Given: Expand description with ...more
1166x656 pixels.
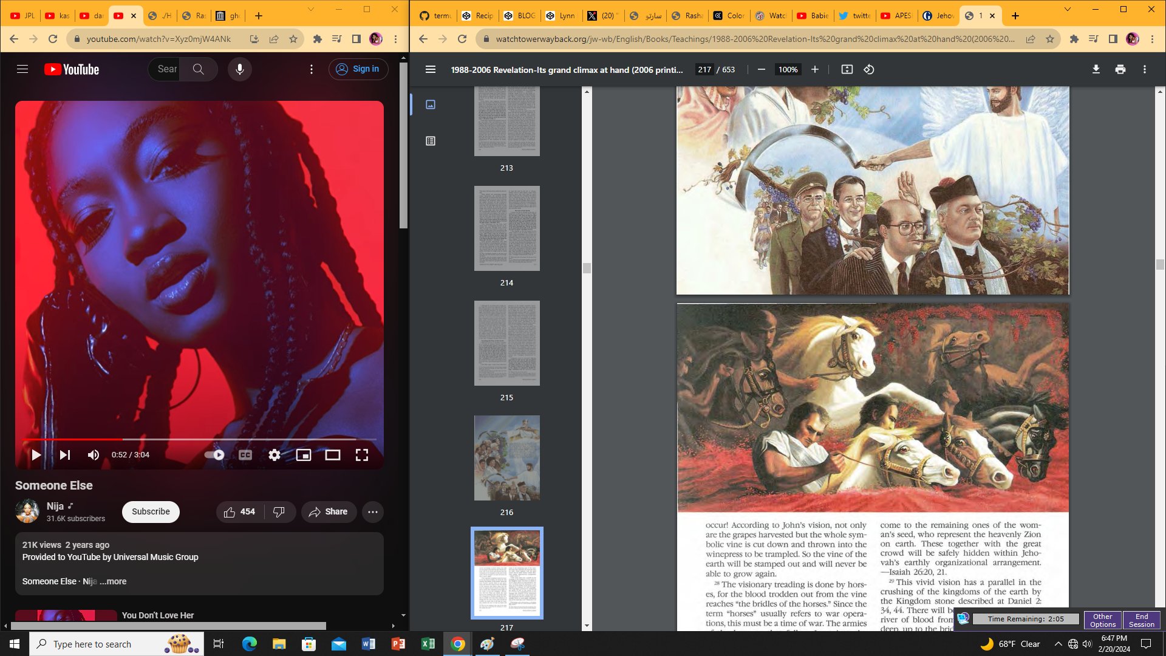Looking at the screenshot, I should click(x=114, y=581).
